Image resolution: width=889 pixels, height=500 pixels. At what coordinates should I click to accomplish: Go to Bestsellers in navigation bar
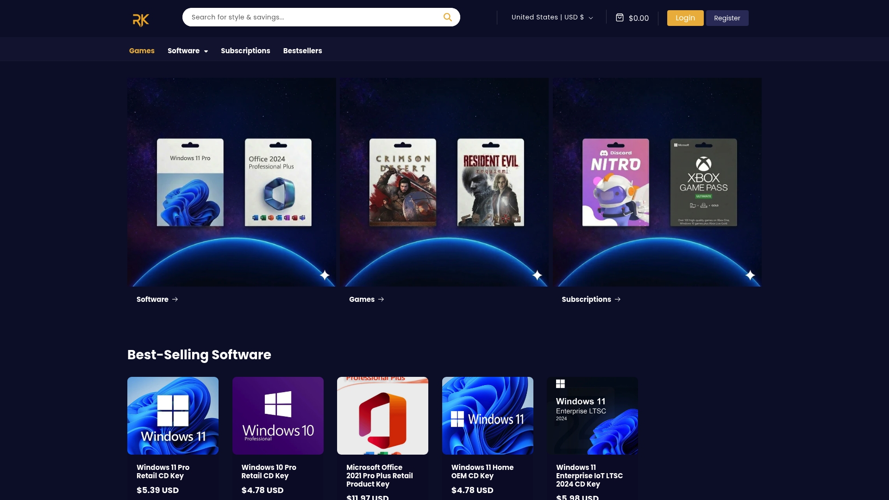tap(302, 51)
